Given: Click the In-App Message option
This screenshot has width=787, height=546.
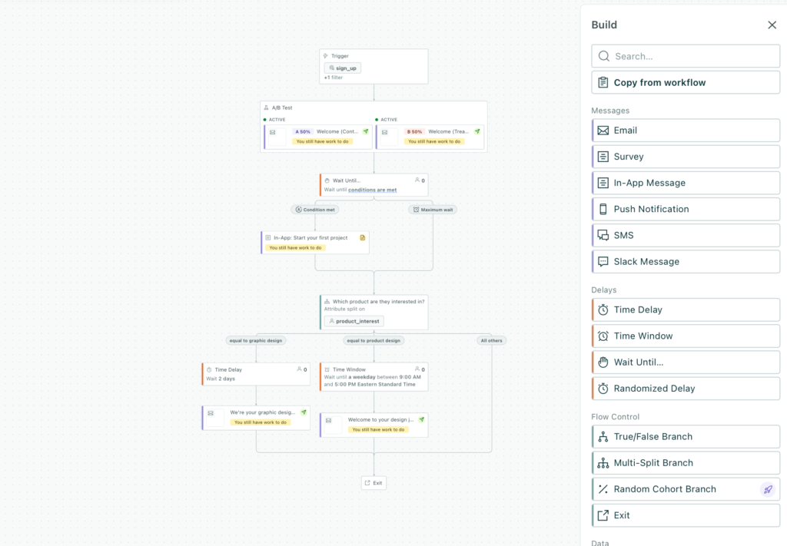Looking at the screenshot, I should pyautogui.click(x=685, y=183).
